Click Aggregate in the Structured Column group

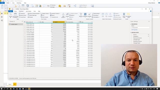coord(117,15)
